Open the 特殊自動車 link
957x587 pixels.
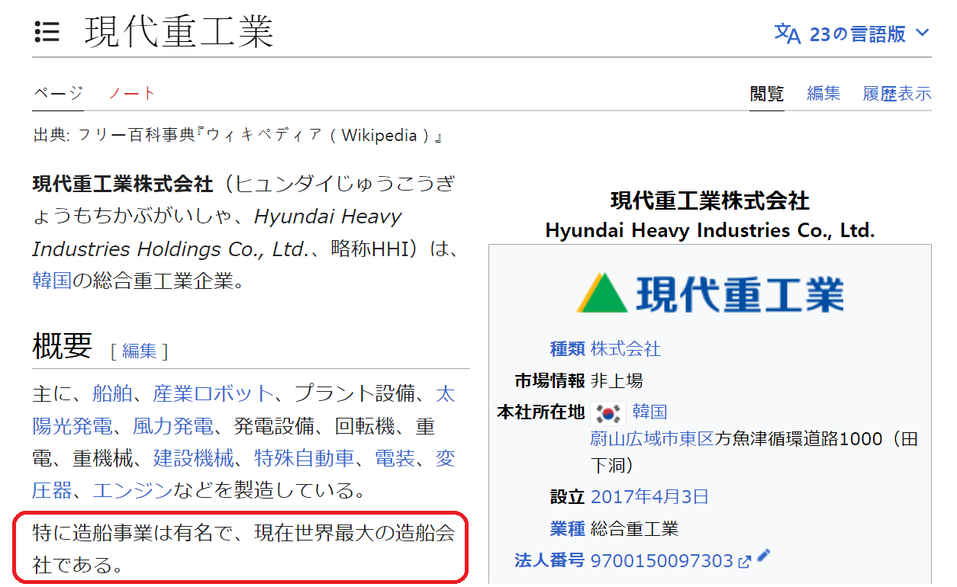(304, 457)
